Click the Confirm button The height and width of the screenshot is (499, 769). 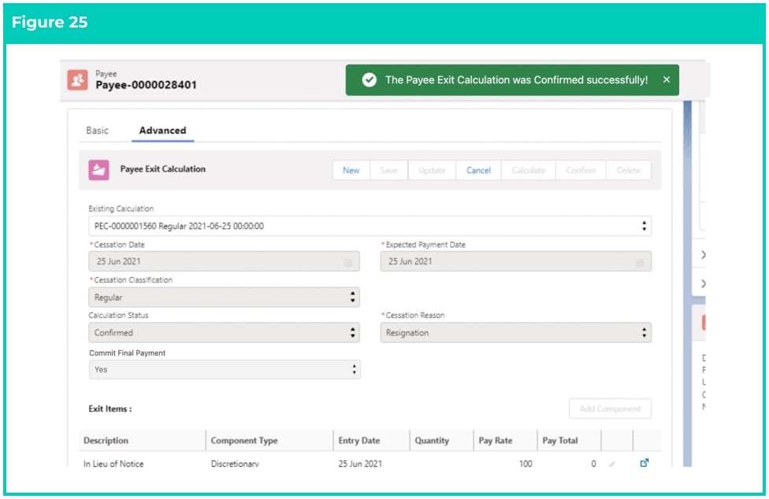(581, 171)
